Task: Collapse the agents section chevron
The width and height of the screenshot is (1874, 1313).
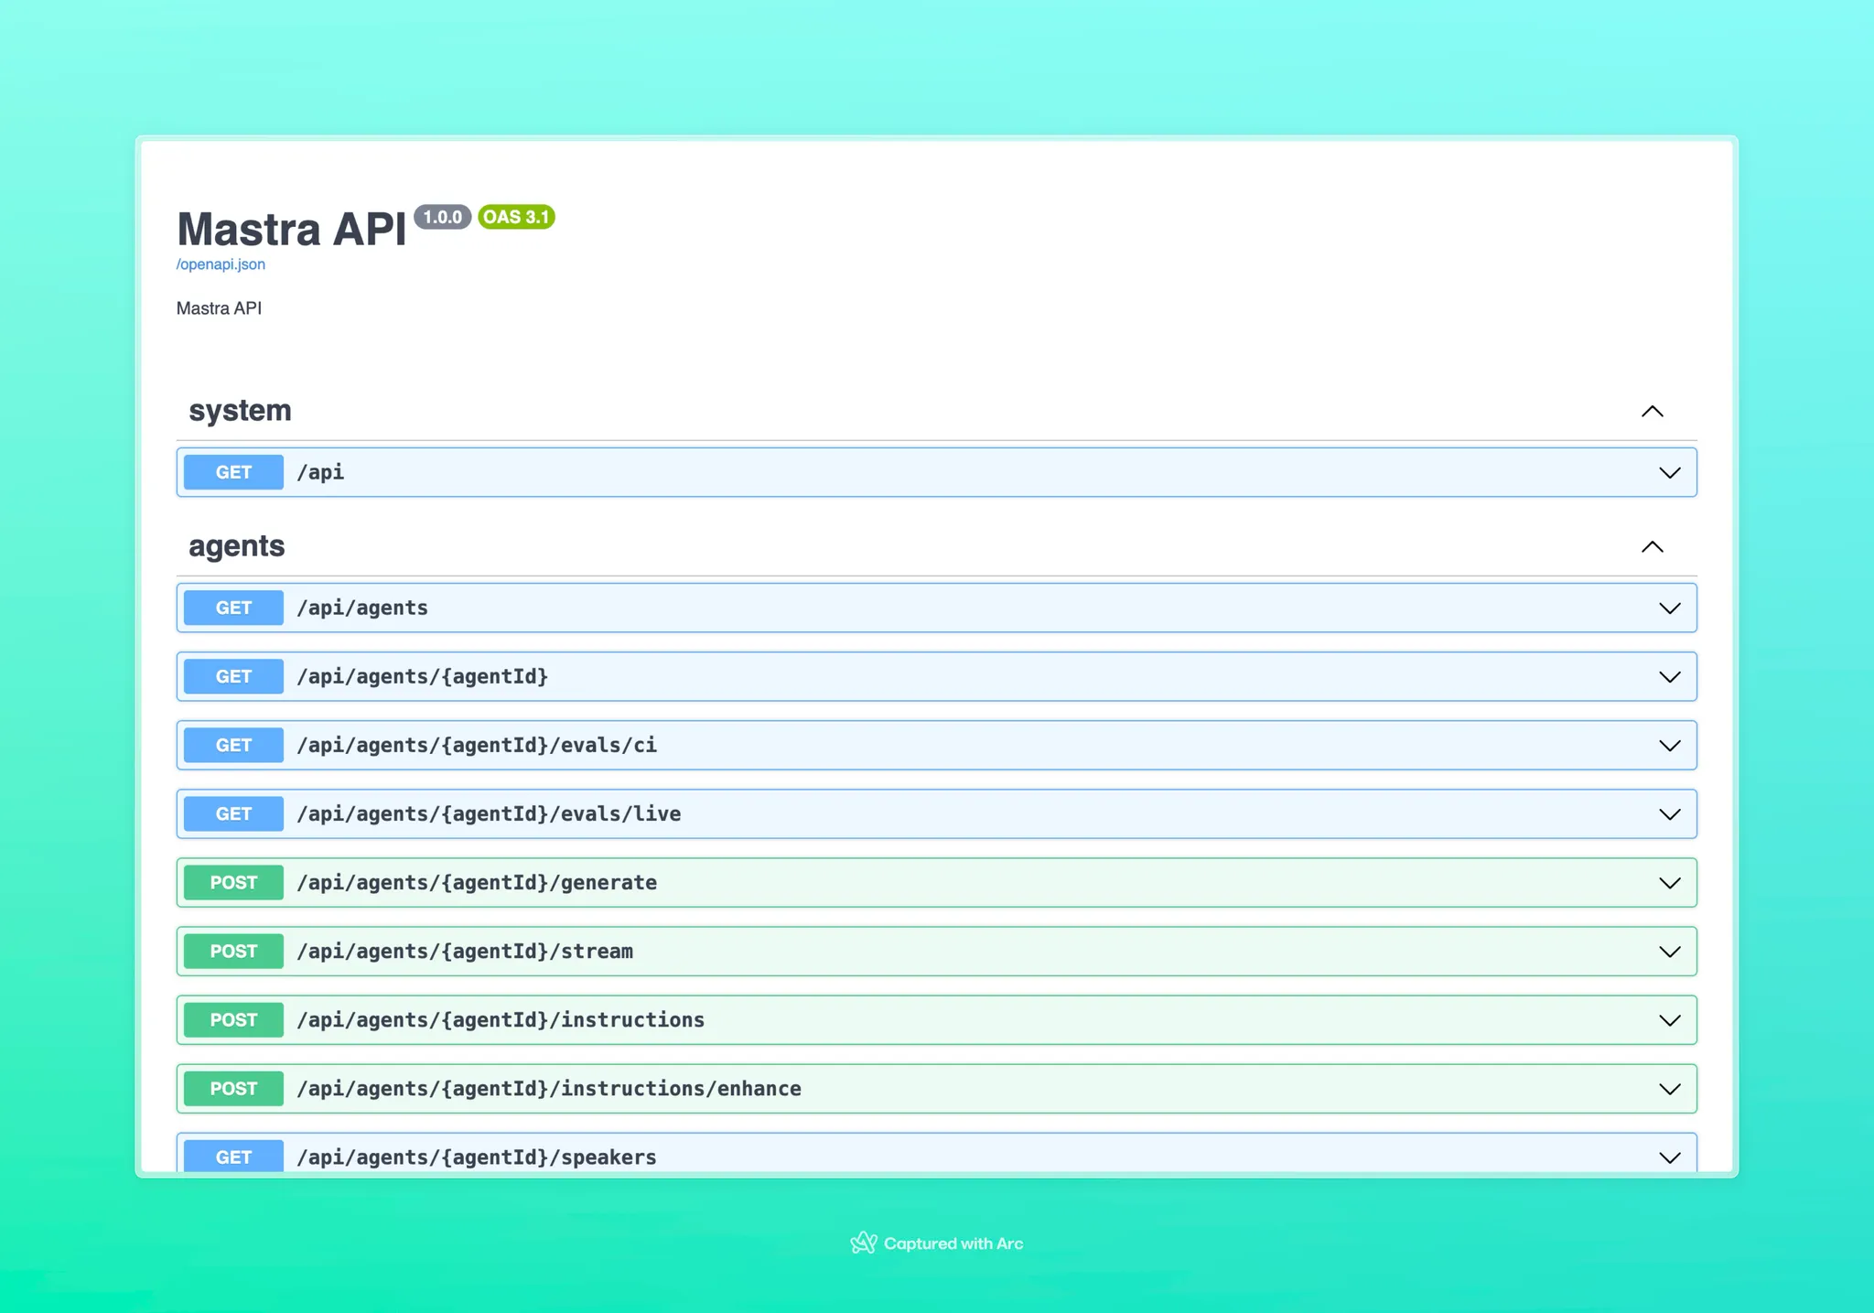Action: click(x=1652, y=547)
